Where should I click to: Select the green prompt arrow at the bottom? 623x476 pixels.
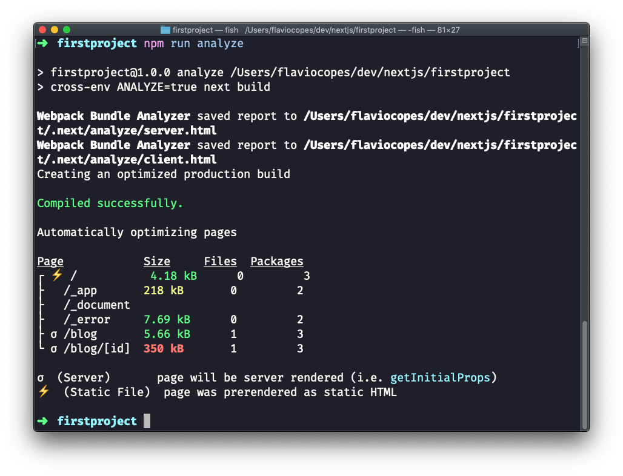coord(42,421)
